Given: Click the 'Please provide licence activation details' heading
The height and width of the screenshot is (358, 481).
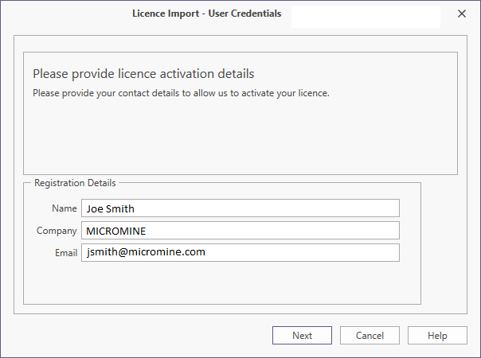Looking at the screenshot, I should 143,74.
